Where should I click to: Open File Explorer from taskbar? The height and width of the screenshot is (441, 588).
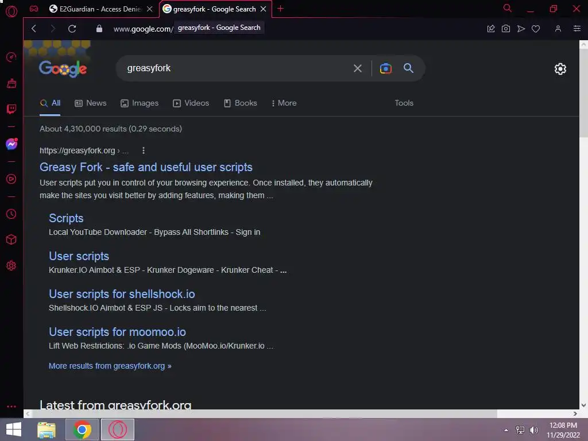pos(47,430)
